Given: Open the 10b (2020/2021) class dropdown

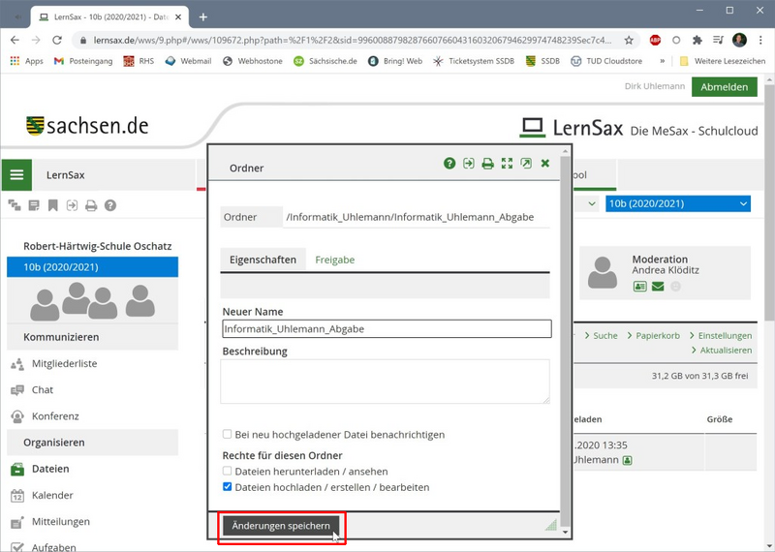Looking at the screenshot, I should coord(677,203).
